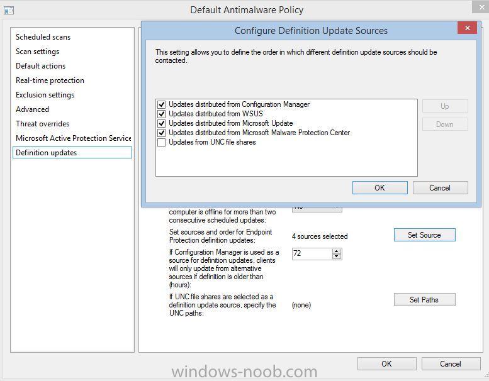Image resolution: width=489 pixels, height=381 pixels.
Task: Open Scheduled scans settings page
Action: pos(43,37)
